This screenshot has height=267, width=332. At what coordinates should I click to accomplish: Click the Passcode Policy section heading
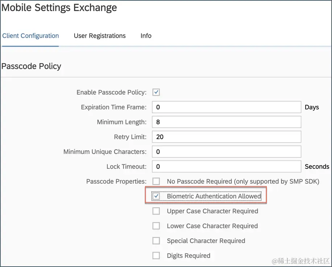[x=31, y=66]
